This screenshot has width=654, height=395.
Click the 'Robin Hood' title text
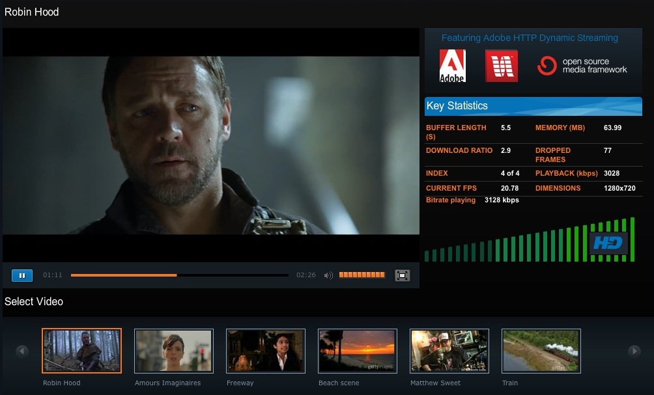pos(32,12)
